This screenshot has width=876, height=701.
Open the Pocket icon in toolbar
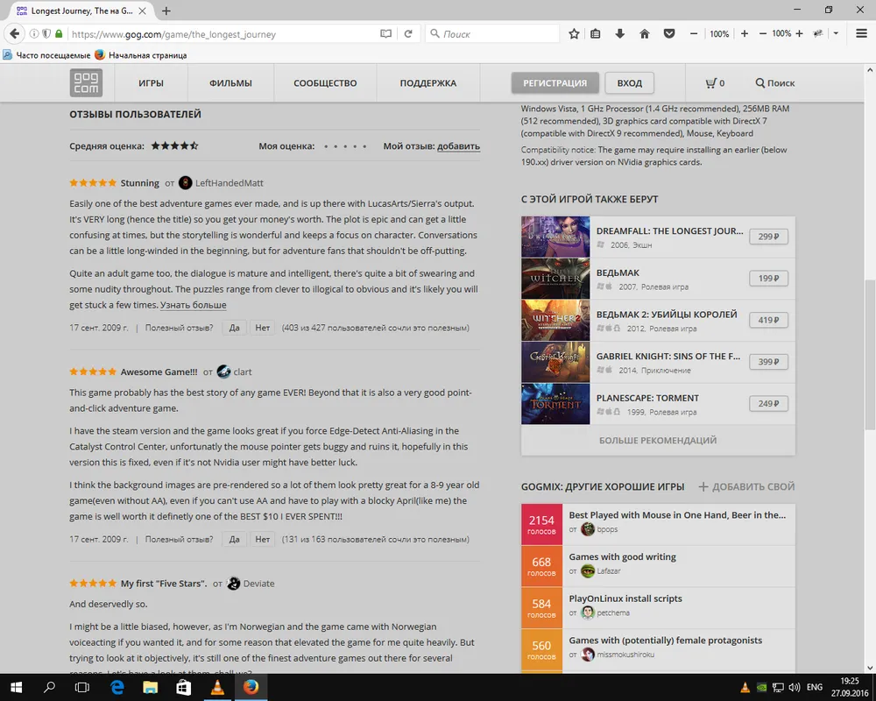[x=668, y=34]
